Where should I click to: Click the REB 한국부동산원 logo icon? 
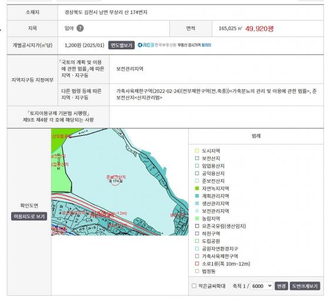pyautogui.click(x=146, y=45)
